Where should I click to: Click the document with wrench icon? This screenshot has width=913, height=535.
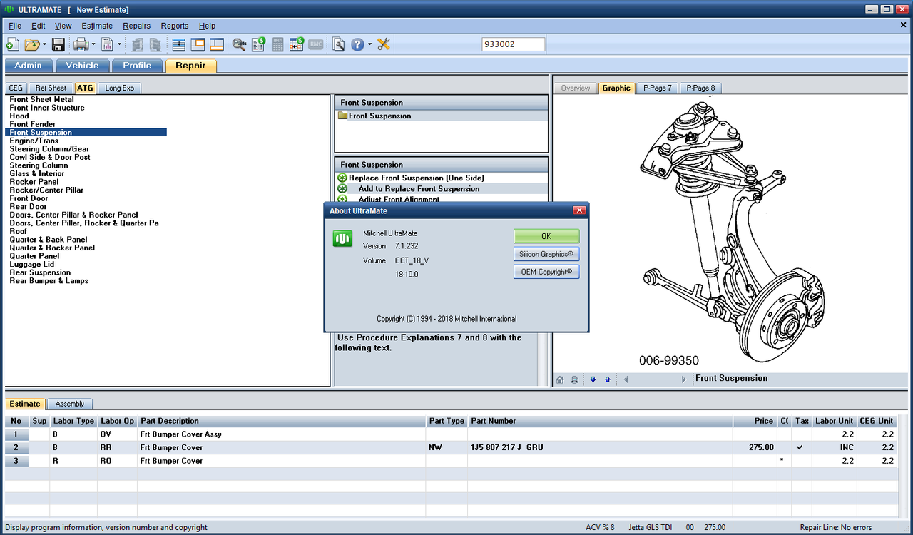(x=338, y=44)
